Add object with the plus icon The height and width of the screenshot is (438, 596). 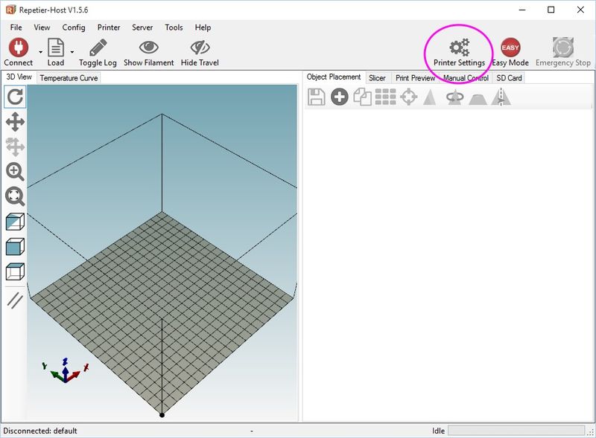[x=340, y=97]
